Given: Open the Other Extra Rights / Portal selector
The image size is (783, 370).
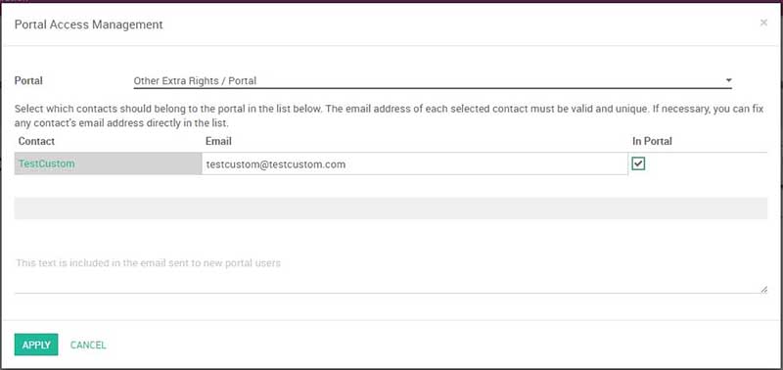Looking at the screenshot, I should [433, 81].
